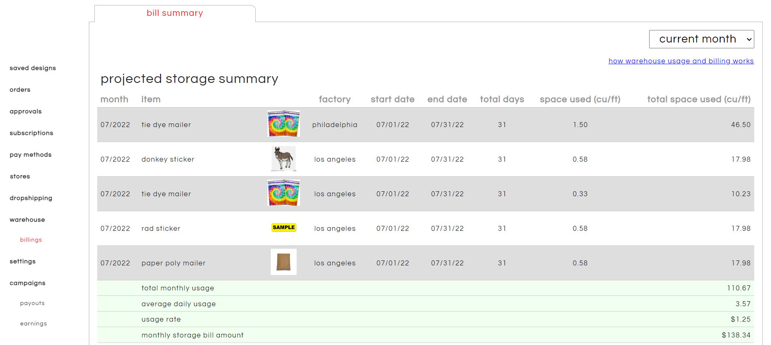Click the paper poly mailer thumbnail
Image resolution: width=771 pixels, height=345 pixels.
coord(284,262)
